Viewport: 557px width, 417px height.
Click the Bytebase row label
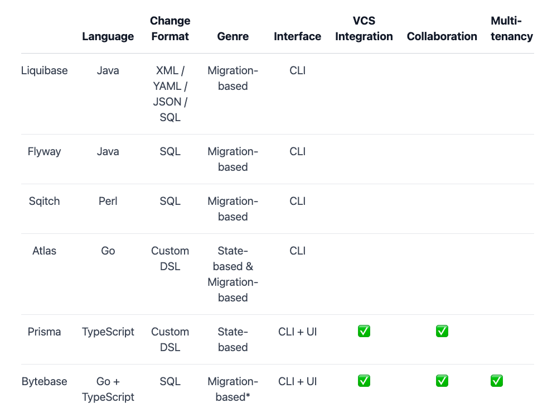pos(45,381)
